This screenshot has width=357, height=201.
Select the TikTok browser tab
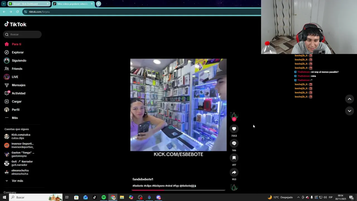(73, 4)
